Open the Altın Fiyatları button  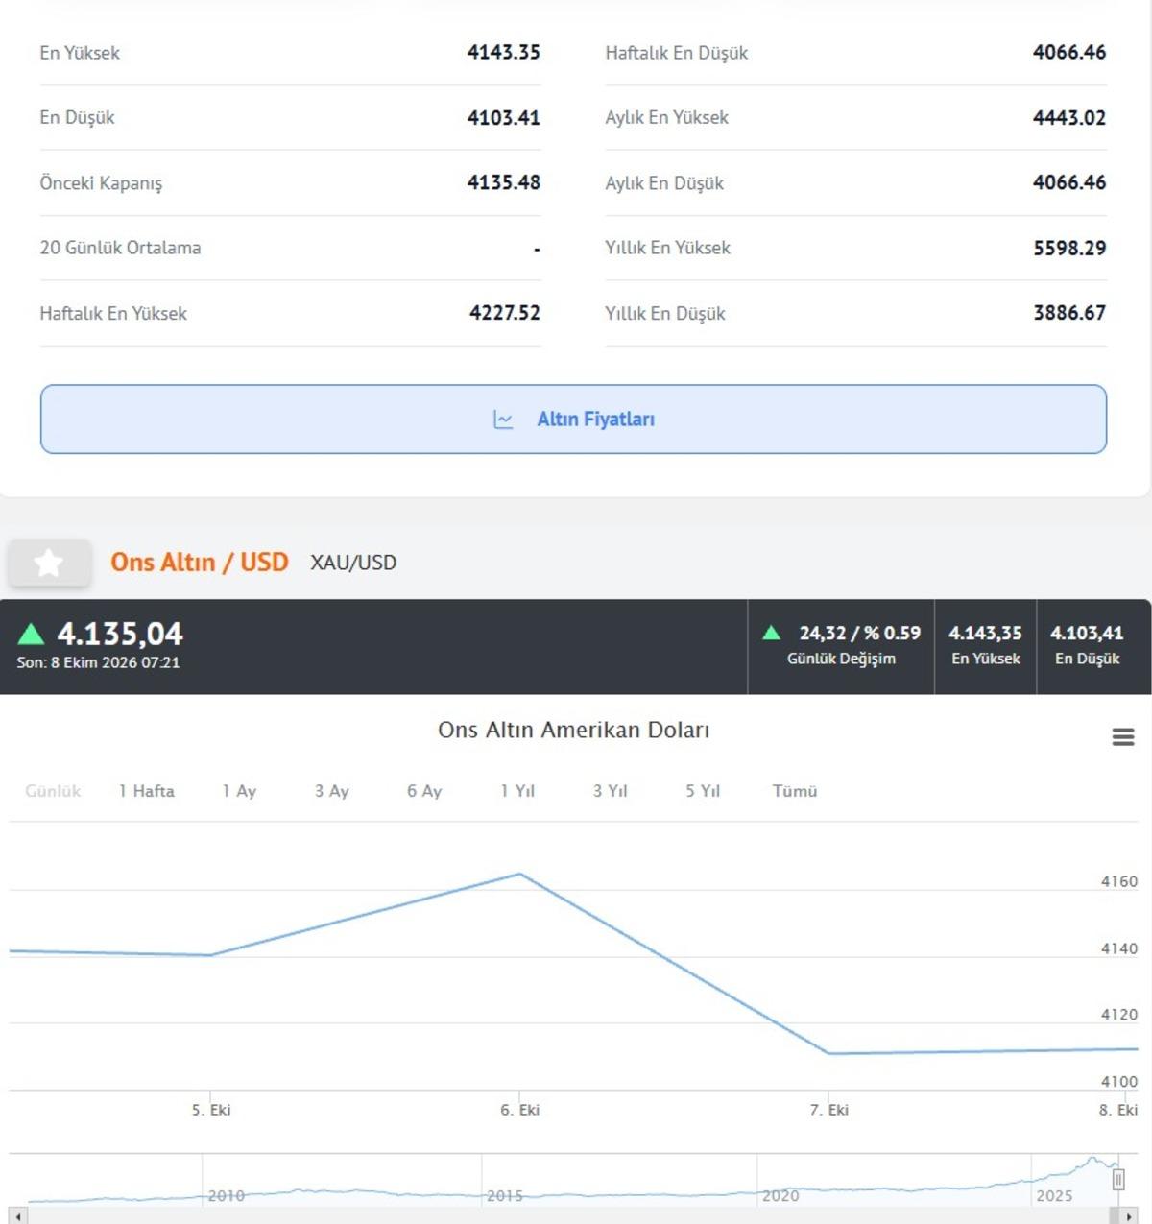573,420
